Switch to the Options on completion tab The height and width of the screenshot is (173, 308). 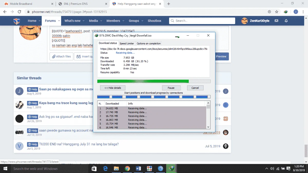coord(149,44)
